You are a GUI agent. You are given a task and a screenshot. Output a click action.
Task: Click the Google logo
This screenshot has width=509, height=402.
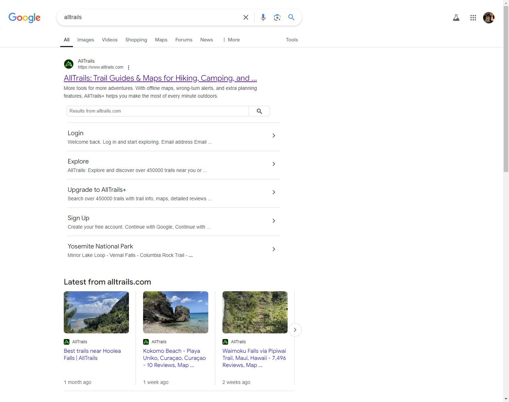coord(24,17)
